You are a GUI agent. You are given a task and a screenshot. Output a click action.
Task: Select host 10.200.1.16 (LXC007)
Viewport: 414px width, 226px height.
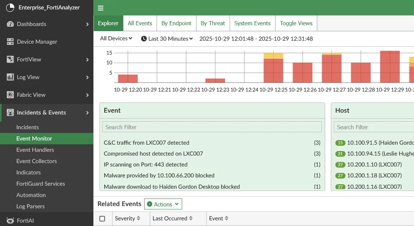(x=374, y=186)
